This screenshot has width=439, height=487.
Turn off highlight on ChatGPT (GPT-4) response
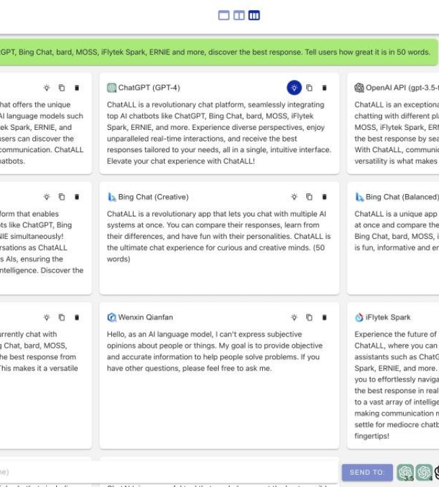(294, 88)
